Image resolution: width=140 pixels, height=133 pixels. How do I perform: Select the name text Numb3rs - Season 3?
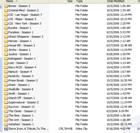[21, 76]
